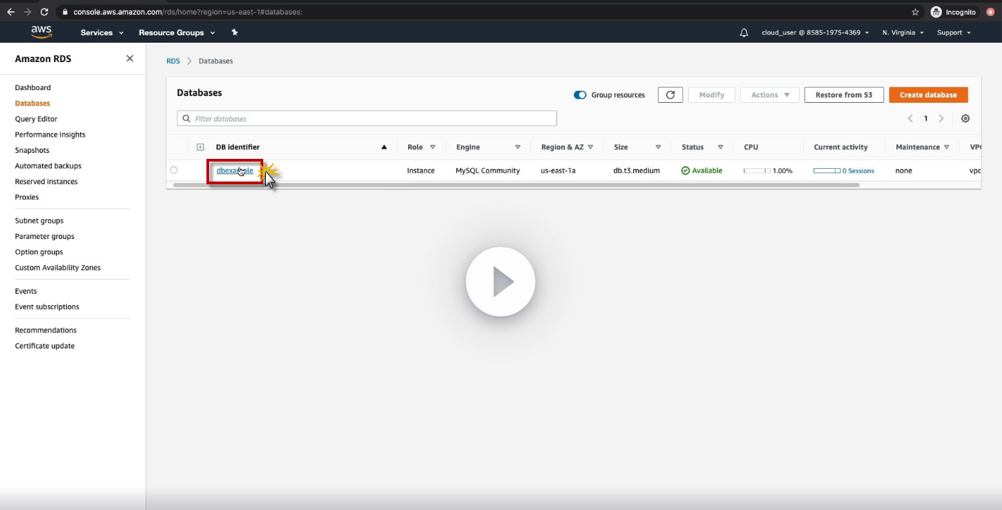The height and width of the screenshot is (510, 1002).
Task: Open table preferences gear icon
Action: point(965,119)
